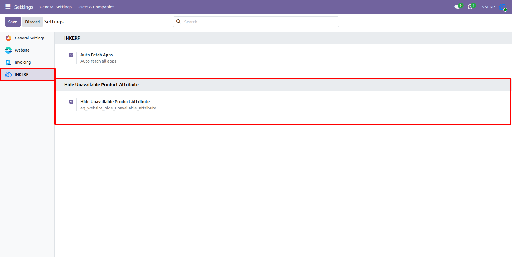Click the Website sidebar icon

pyautogui.click(x=9, y=50)
